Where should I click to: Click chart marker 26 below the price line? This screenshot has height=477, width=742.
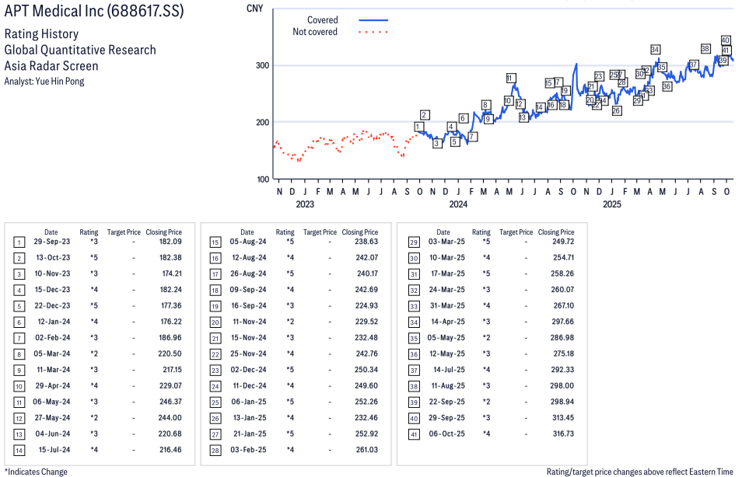click(x=616, y=111)
